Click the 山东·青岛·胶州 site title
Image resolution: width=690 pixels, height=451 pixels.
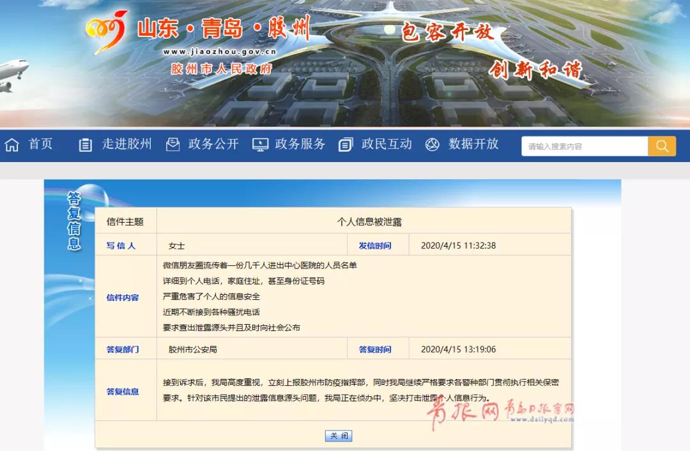[x=224, y=29]
